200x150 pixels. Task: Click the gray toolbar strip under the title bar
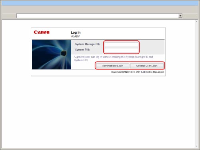(100, 9)
